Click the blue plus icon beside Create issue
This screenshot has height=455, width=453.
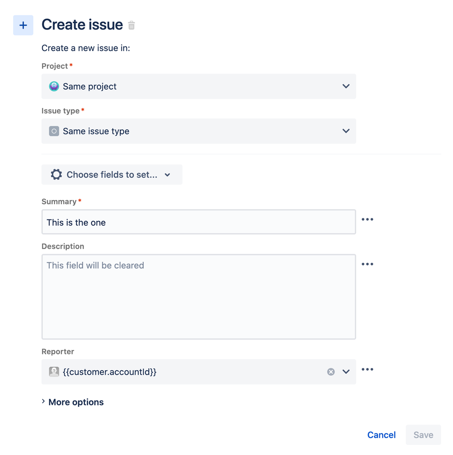click(x=23, y=25)
